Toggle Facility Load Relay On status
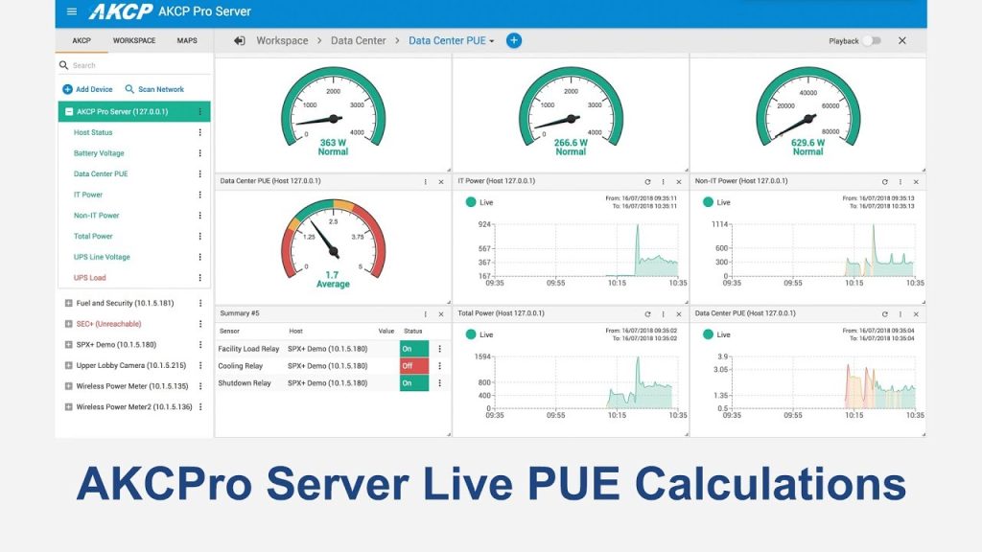 [414, 349]
